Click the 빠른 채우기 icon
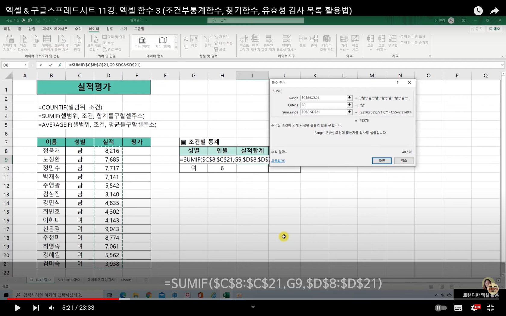Image resolution: width=506 pixels, height=316 pixels. click(x=255, y=43)
